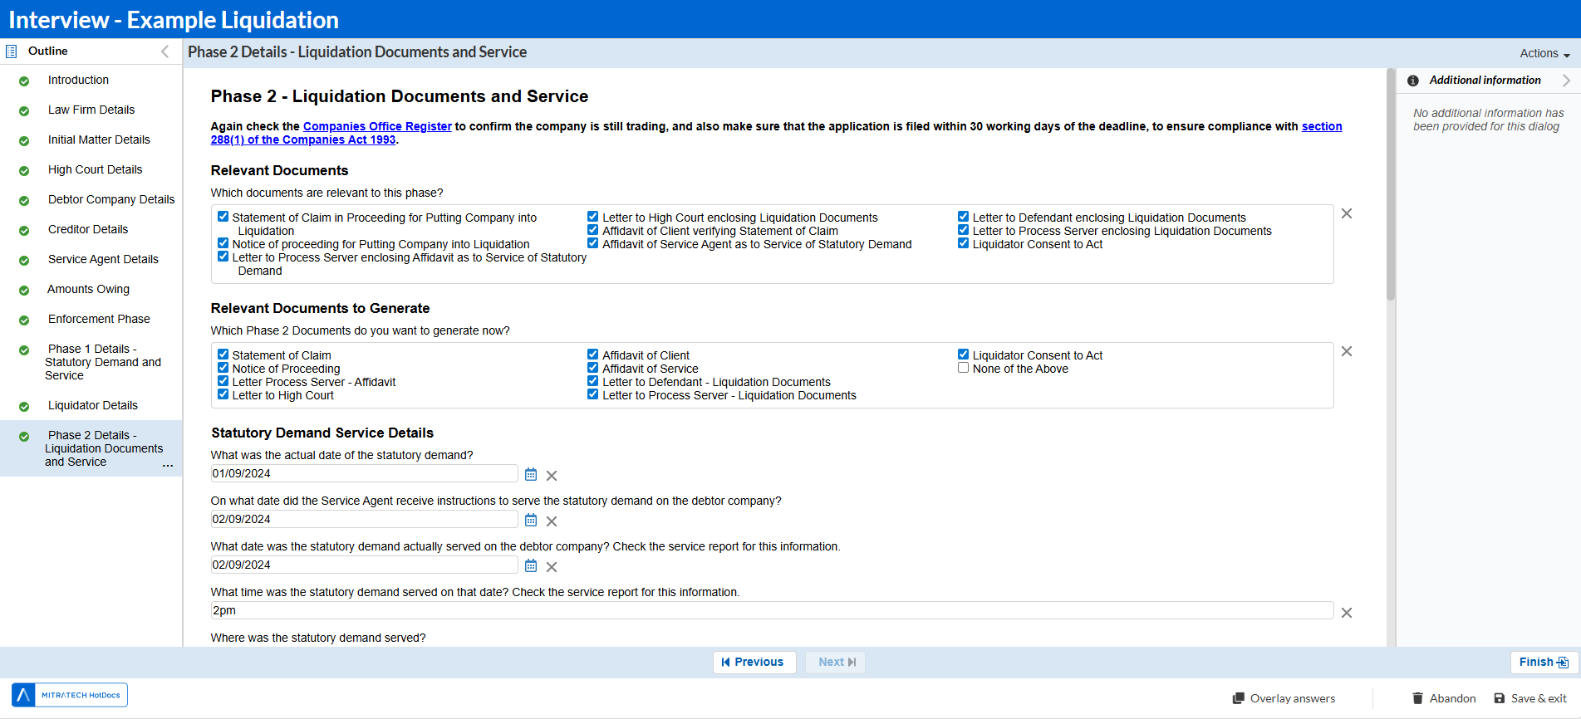Click the Mitratech HotDocs logo
The height and width of the screenshot is (719, 1581).
coord(70,695)
